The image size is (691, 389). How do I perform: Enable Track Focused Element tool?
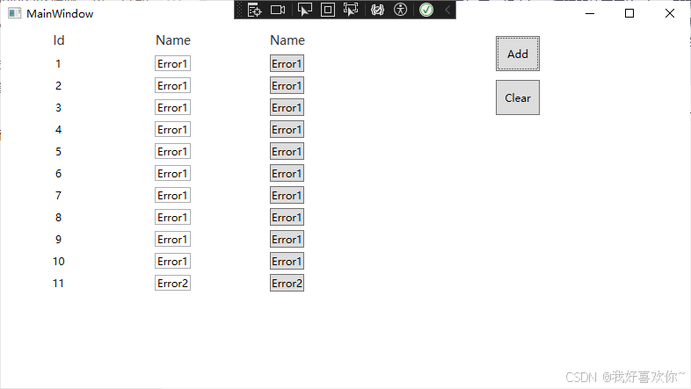[x=351, y=10]
